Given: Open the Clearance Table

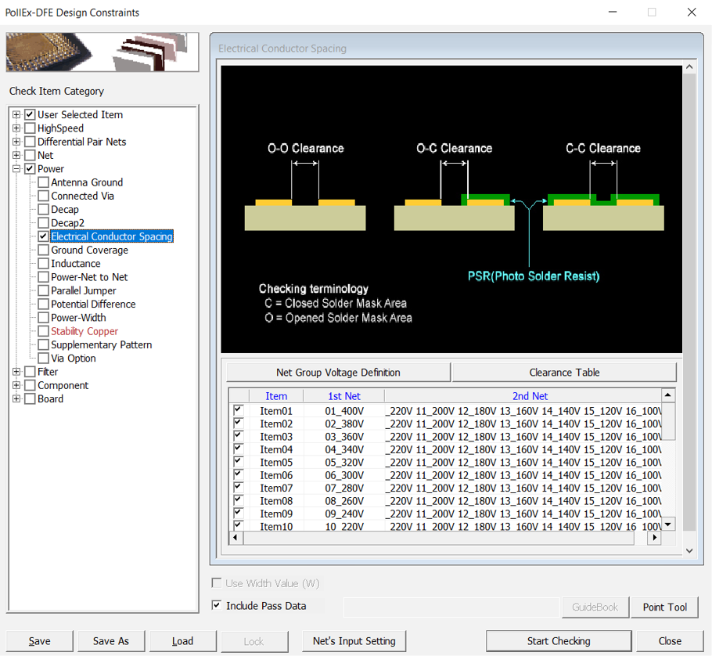Looking at the screenshot, I should pyautogui.click(x=564, y=373).
